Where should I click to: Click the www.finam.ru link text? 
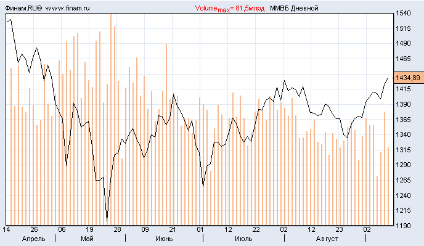click(x=68, y=9)
